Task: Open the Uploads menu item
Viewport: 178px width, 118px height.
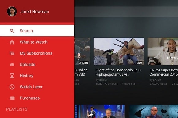Action: coord(37,64)
